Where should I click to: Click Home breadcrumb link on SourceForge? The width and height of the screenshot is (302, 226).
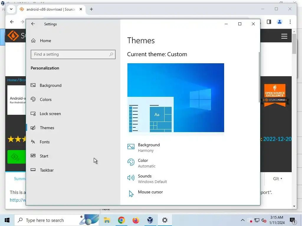[x=12, y=80]
